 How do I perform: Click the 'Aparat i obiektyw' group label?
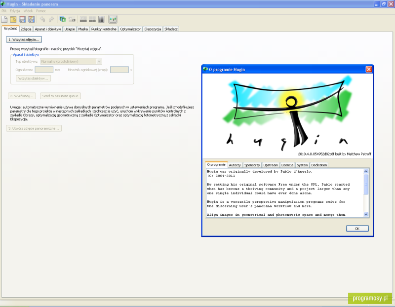click(x=26, y=55)
